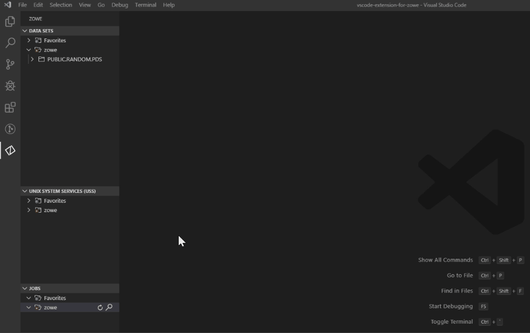Open the Git history activity bar icon
The width and height of the screenshot is (530, 333).
click(10, 129)
